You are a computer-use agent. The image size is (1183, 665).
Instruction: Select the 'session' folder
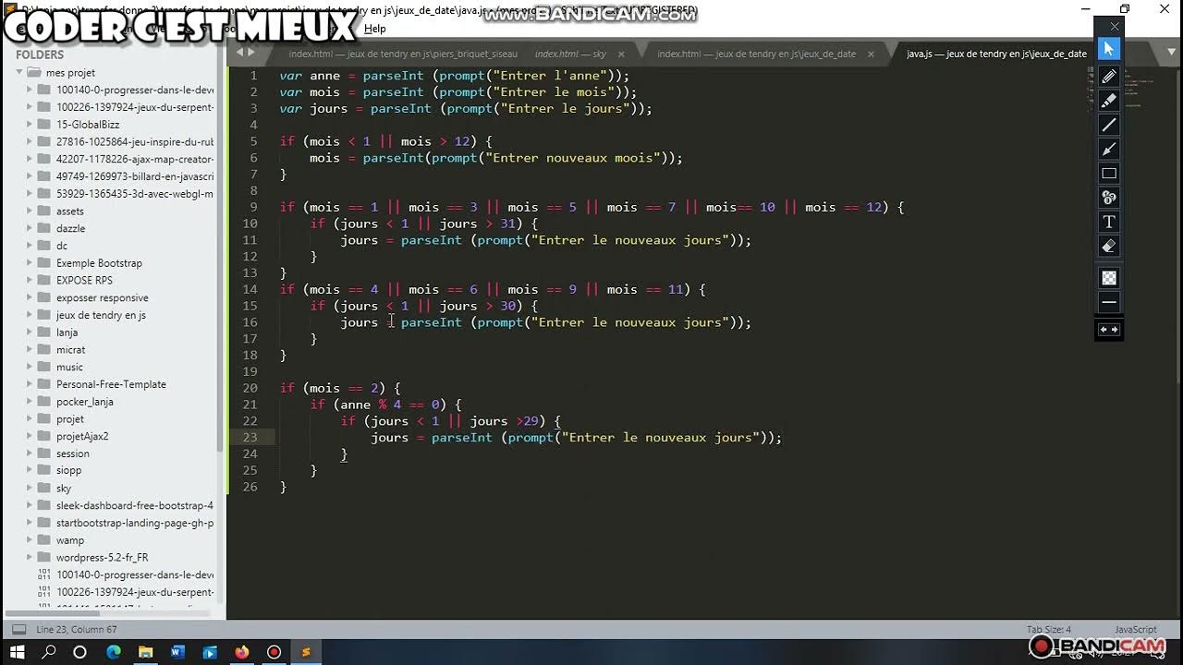(x=73, y=453)
